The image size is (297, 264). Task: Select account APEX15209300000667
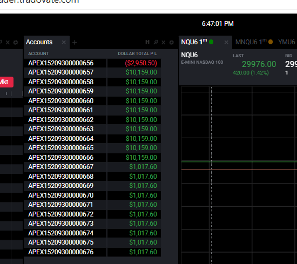pyautogui.click(x=61, y=167)
